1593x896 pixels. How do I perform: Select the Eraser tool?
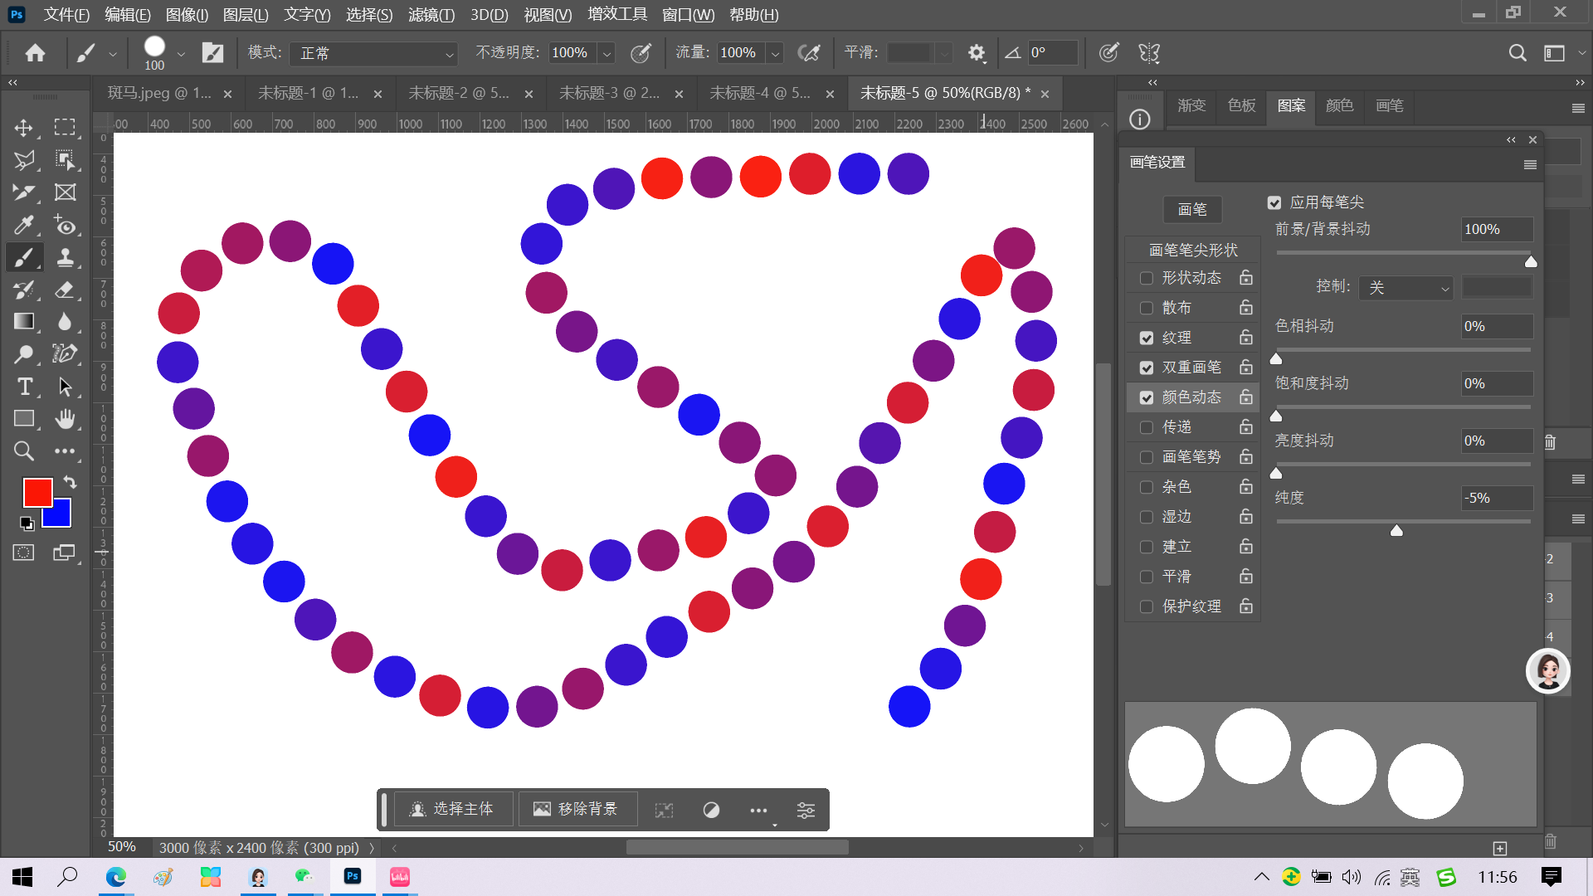pos(65,290)
